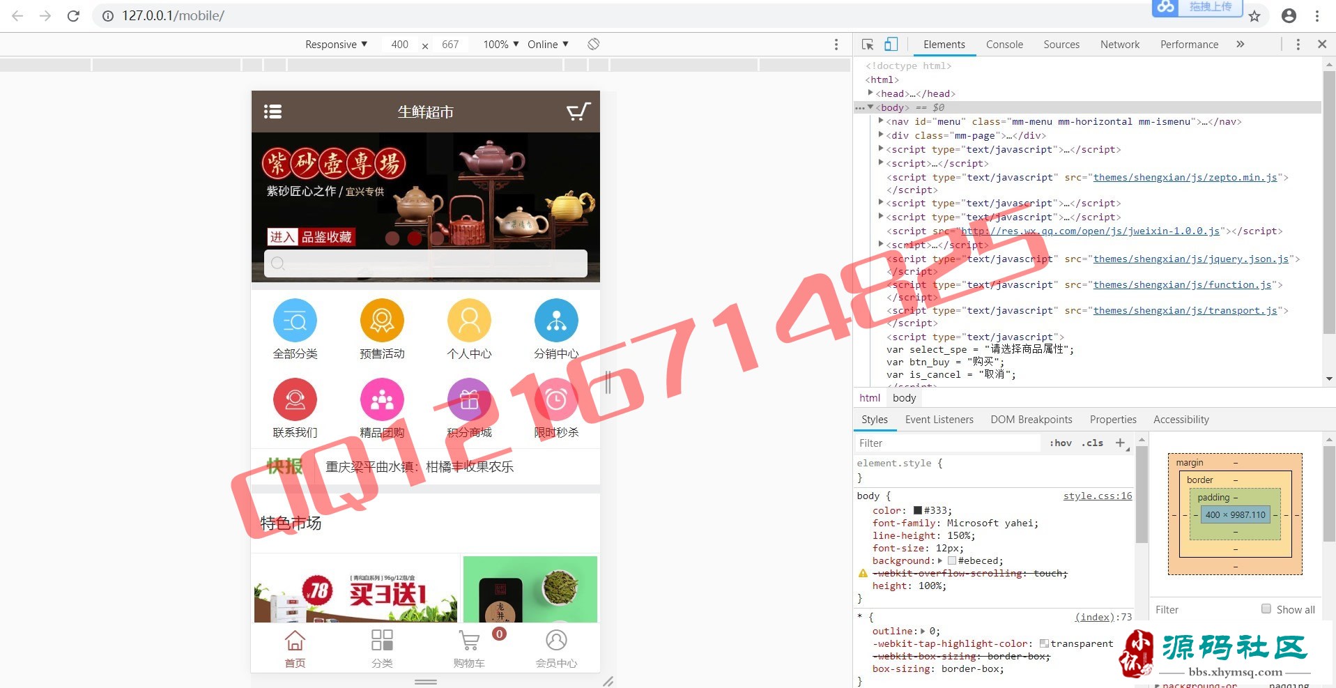
Task: Tap the 限时秒杀 clock icon
Action: (x=556, y=399)
